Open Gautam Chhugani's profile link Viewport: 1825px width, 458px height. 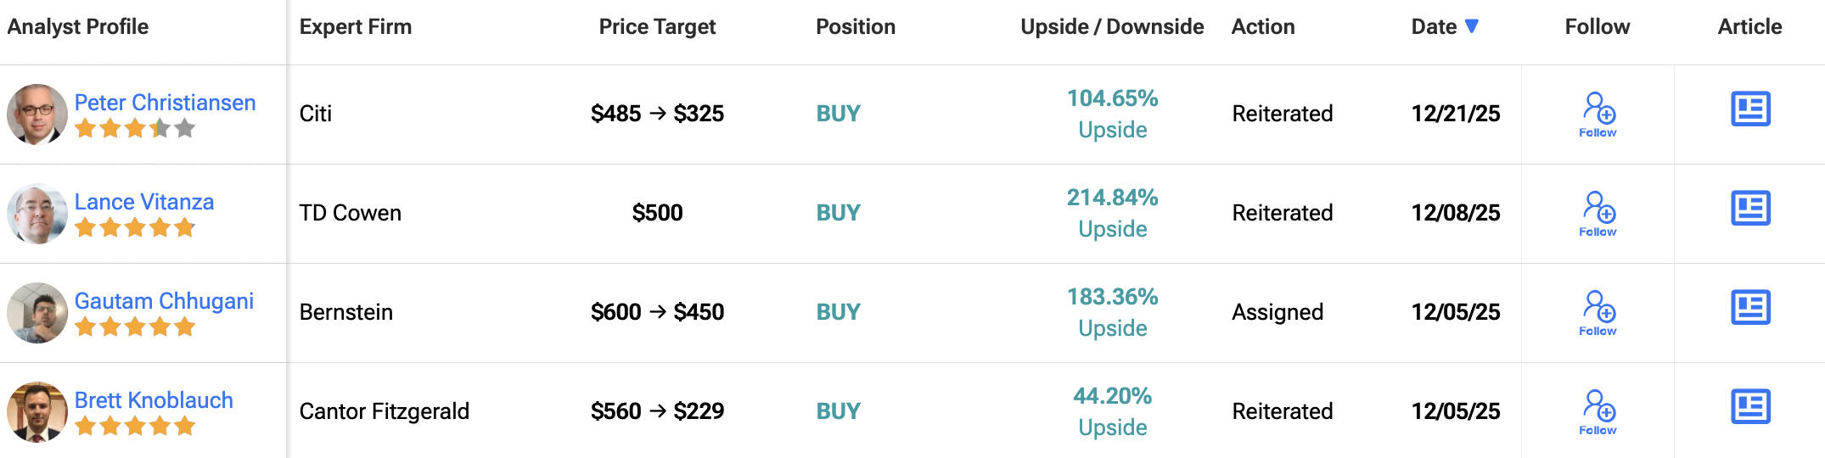[x=164, y=301]
